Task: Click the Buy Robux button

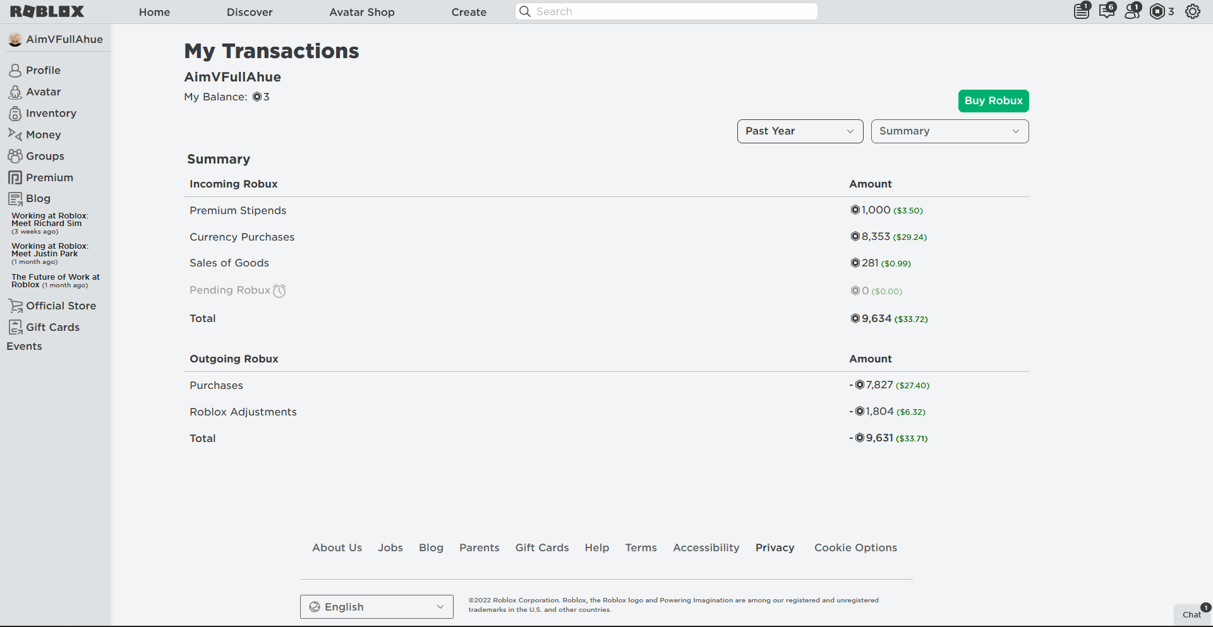Action: pyautogui.click(x=993, y=101)
